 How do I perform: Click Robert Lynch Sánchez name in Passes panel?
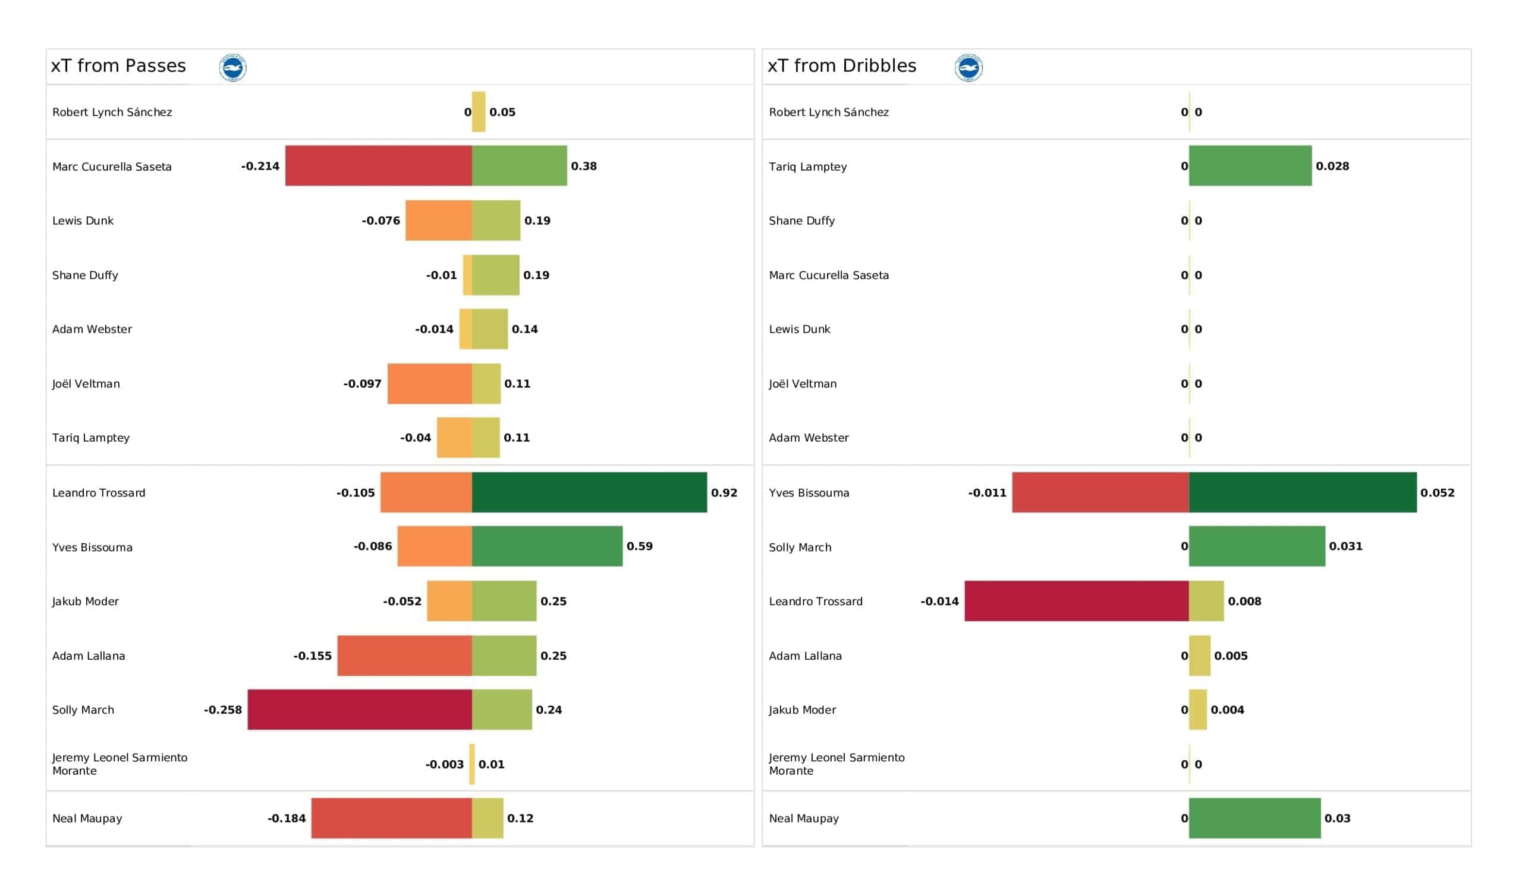[112, 112]
